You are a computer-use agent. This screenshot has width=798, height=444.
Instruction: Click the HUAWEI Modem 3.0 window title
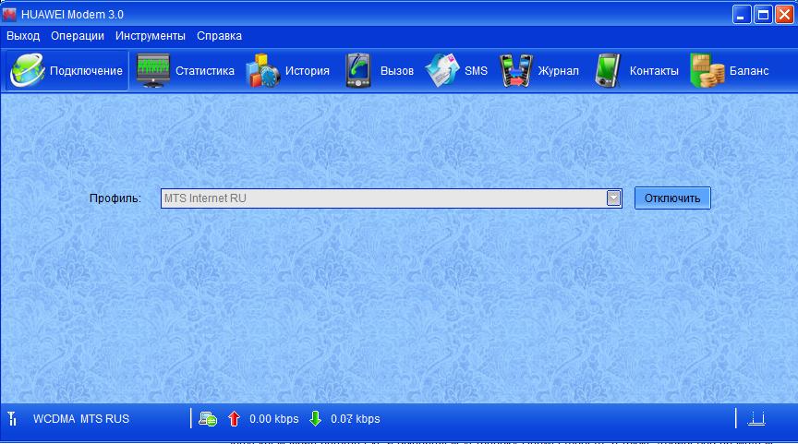click(72, 15)
